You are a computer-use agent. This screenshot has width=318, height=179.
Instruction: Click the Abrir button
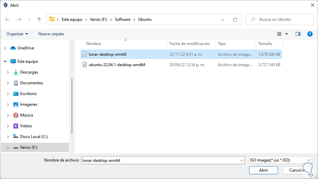264,170
